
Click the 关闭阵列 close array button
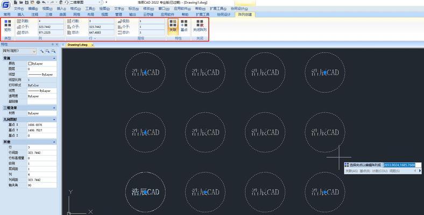tap(200, 25)
